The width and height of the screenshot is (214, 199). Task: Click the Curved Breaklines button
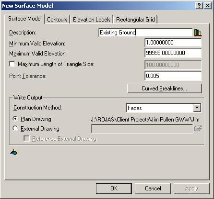click(x=165, y=88)
